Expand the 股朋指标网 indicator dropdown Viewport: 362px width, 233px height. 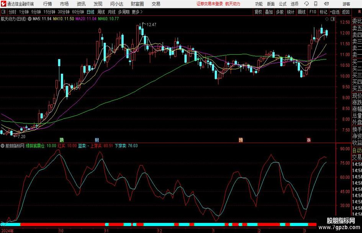click(x=3, y=146)
